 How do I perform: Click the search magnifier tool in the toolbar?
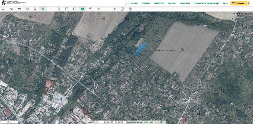point(3,9)
